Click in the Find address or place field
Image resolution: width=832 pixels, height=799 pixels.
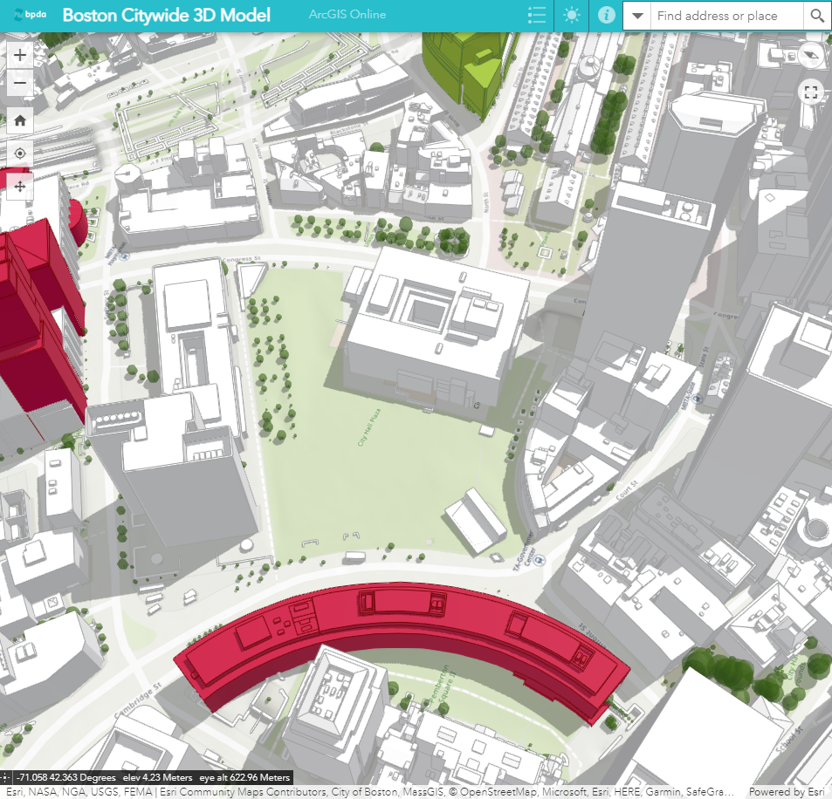(x=726, y=16)
